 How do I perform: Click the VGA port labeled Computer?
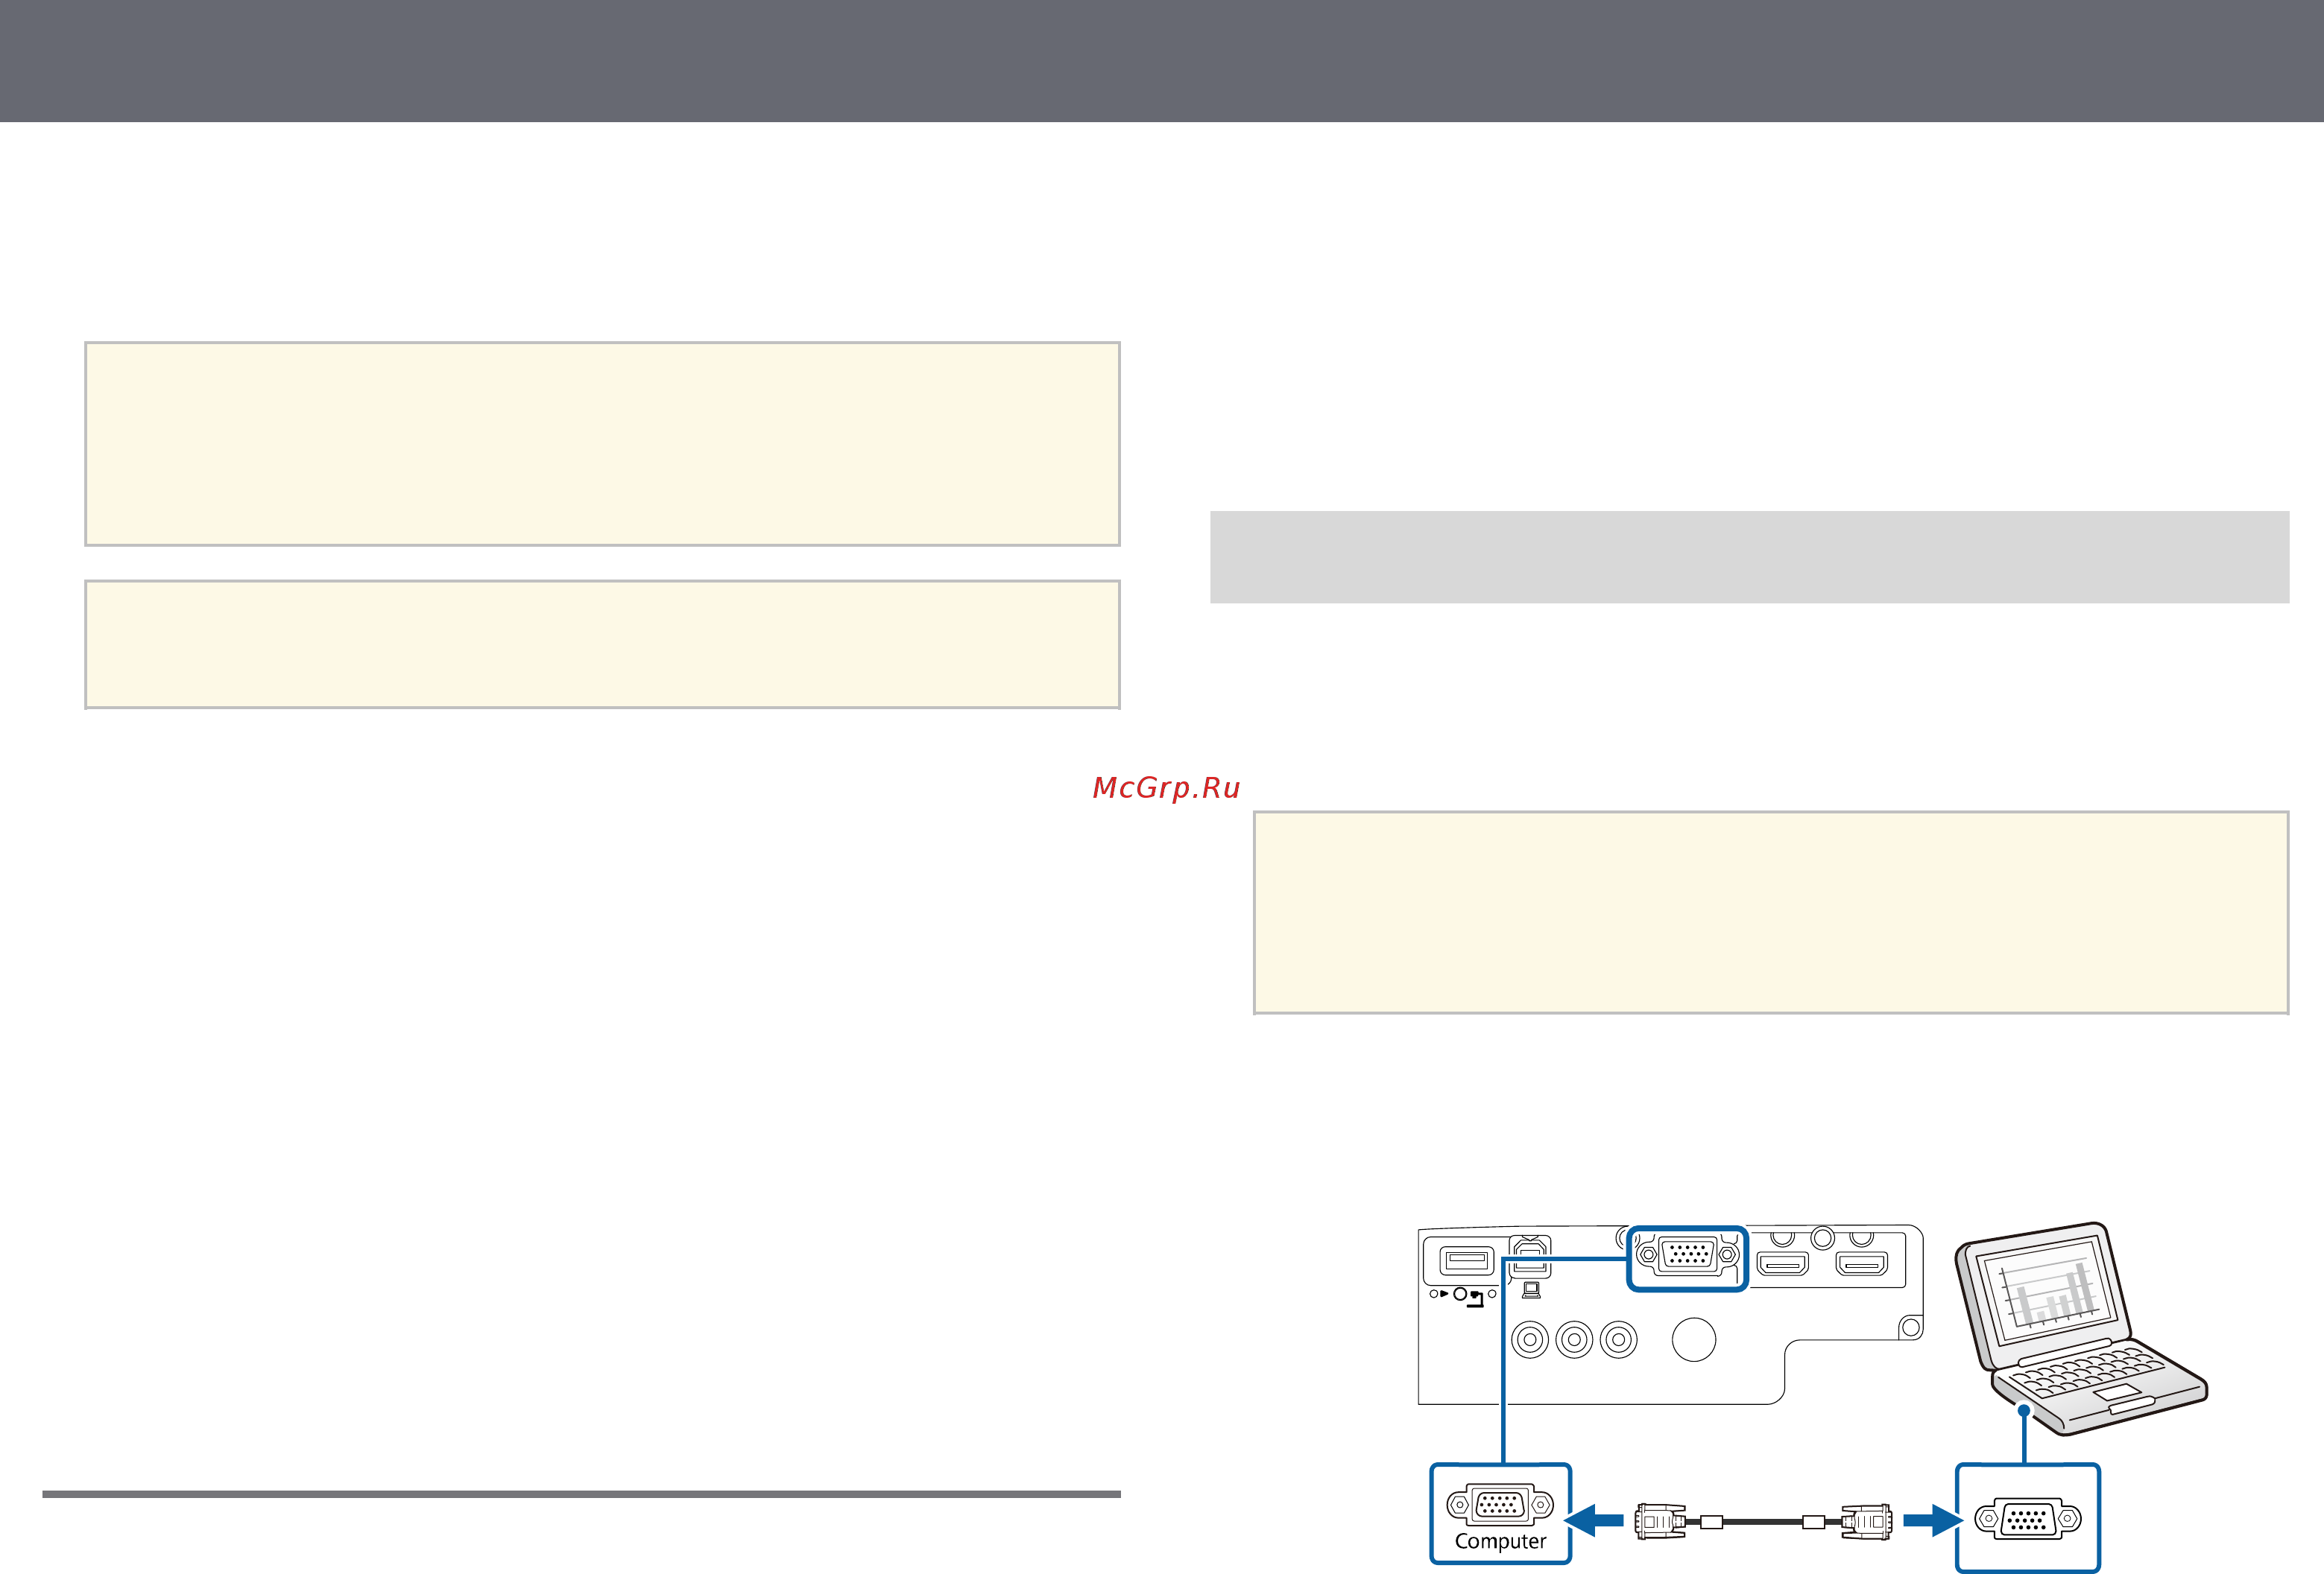point(1500,1504)
